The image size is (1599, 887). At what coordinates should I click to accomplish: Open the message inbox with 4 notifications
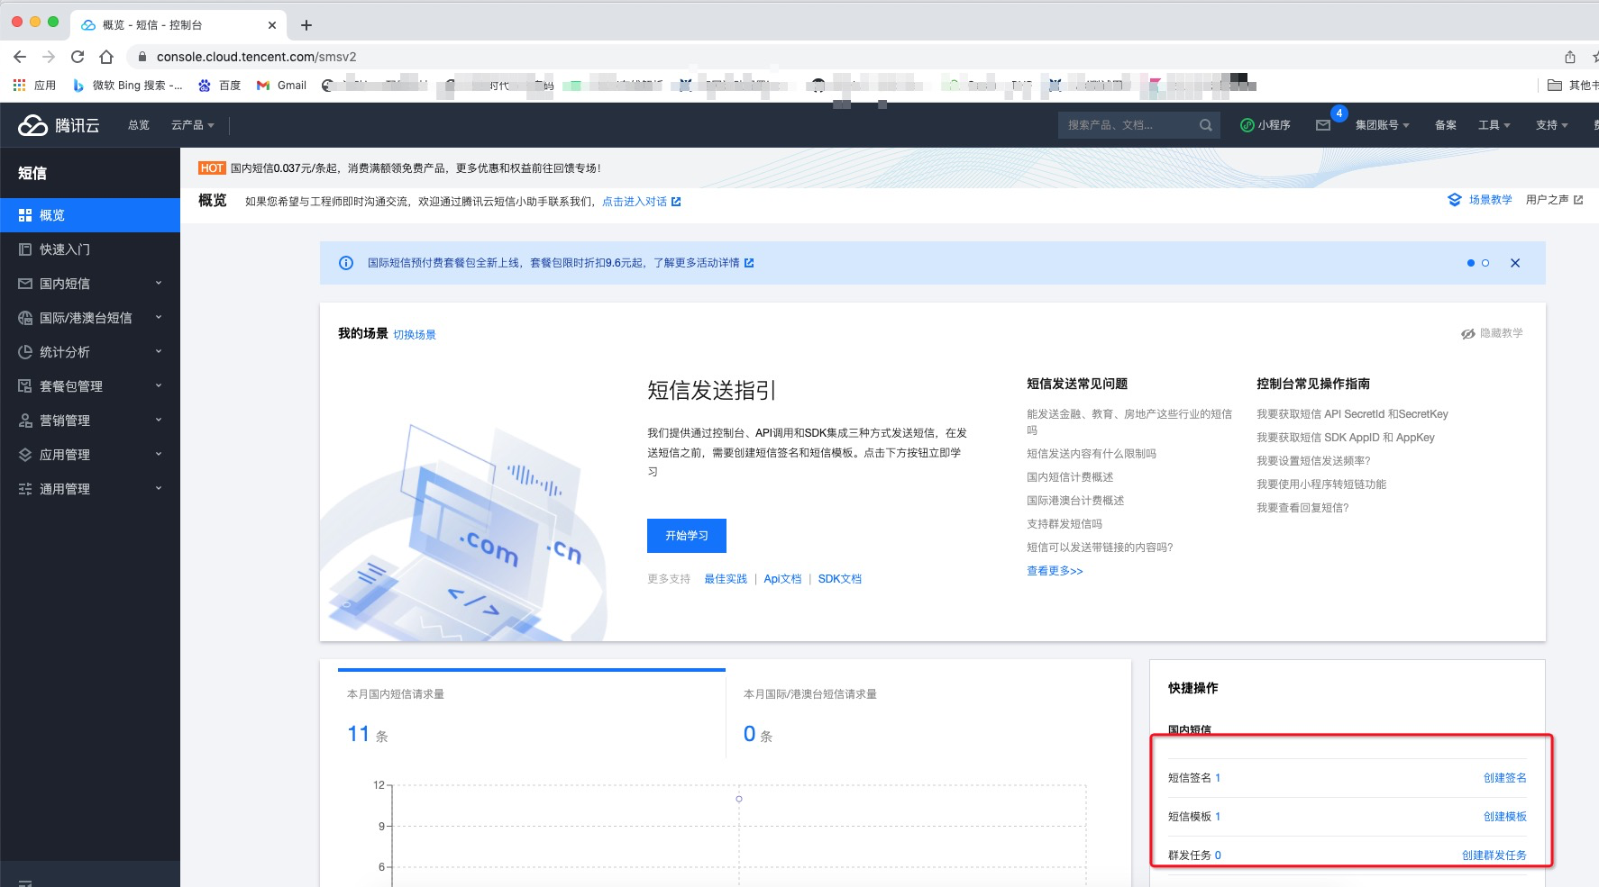pyautogui.click(x=1323, y=125)
